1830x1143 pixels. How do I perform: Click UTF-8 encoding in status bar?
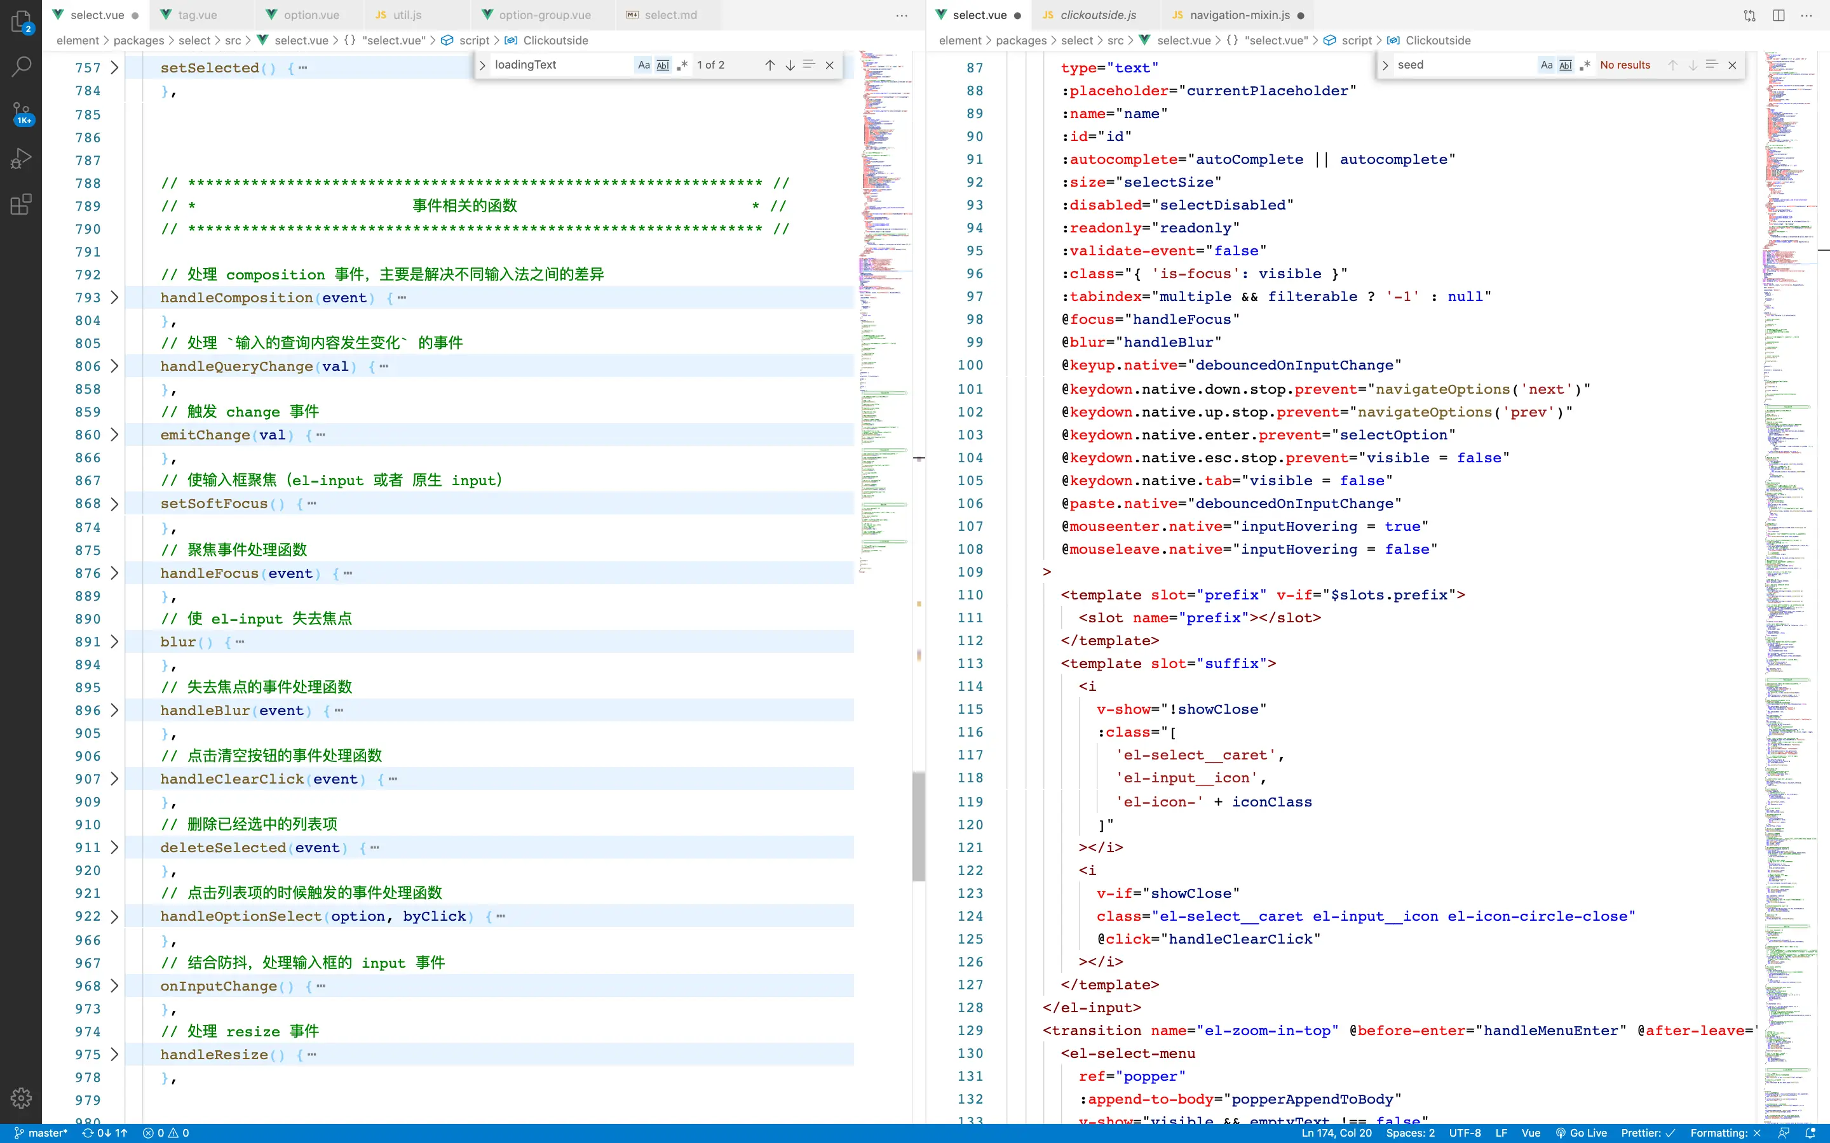click(x=1465, y=1133)
